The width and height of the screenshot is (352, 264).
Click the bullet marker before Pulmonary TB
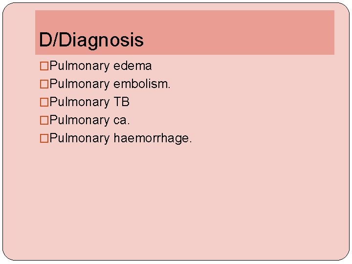[44, 102]
